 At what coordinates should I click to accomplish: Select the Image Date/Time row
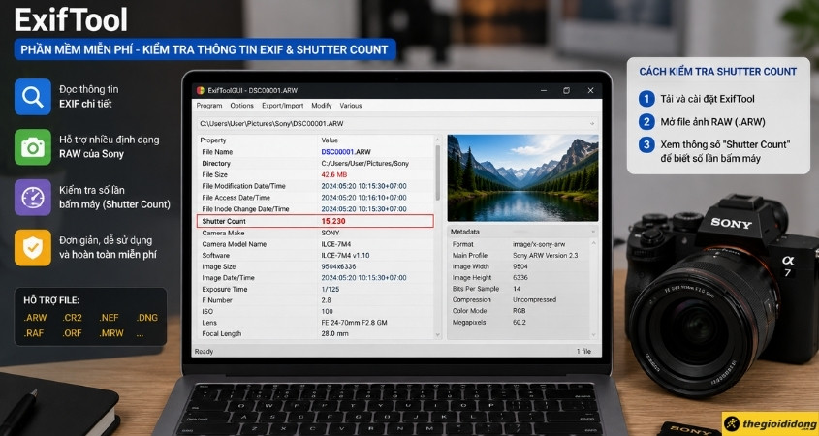click(x=315, y=278)
